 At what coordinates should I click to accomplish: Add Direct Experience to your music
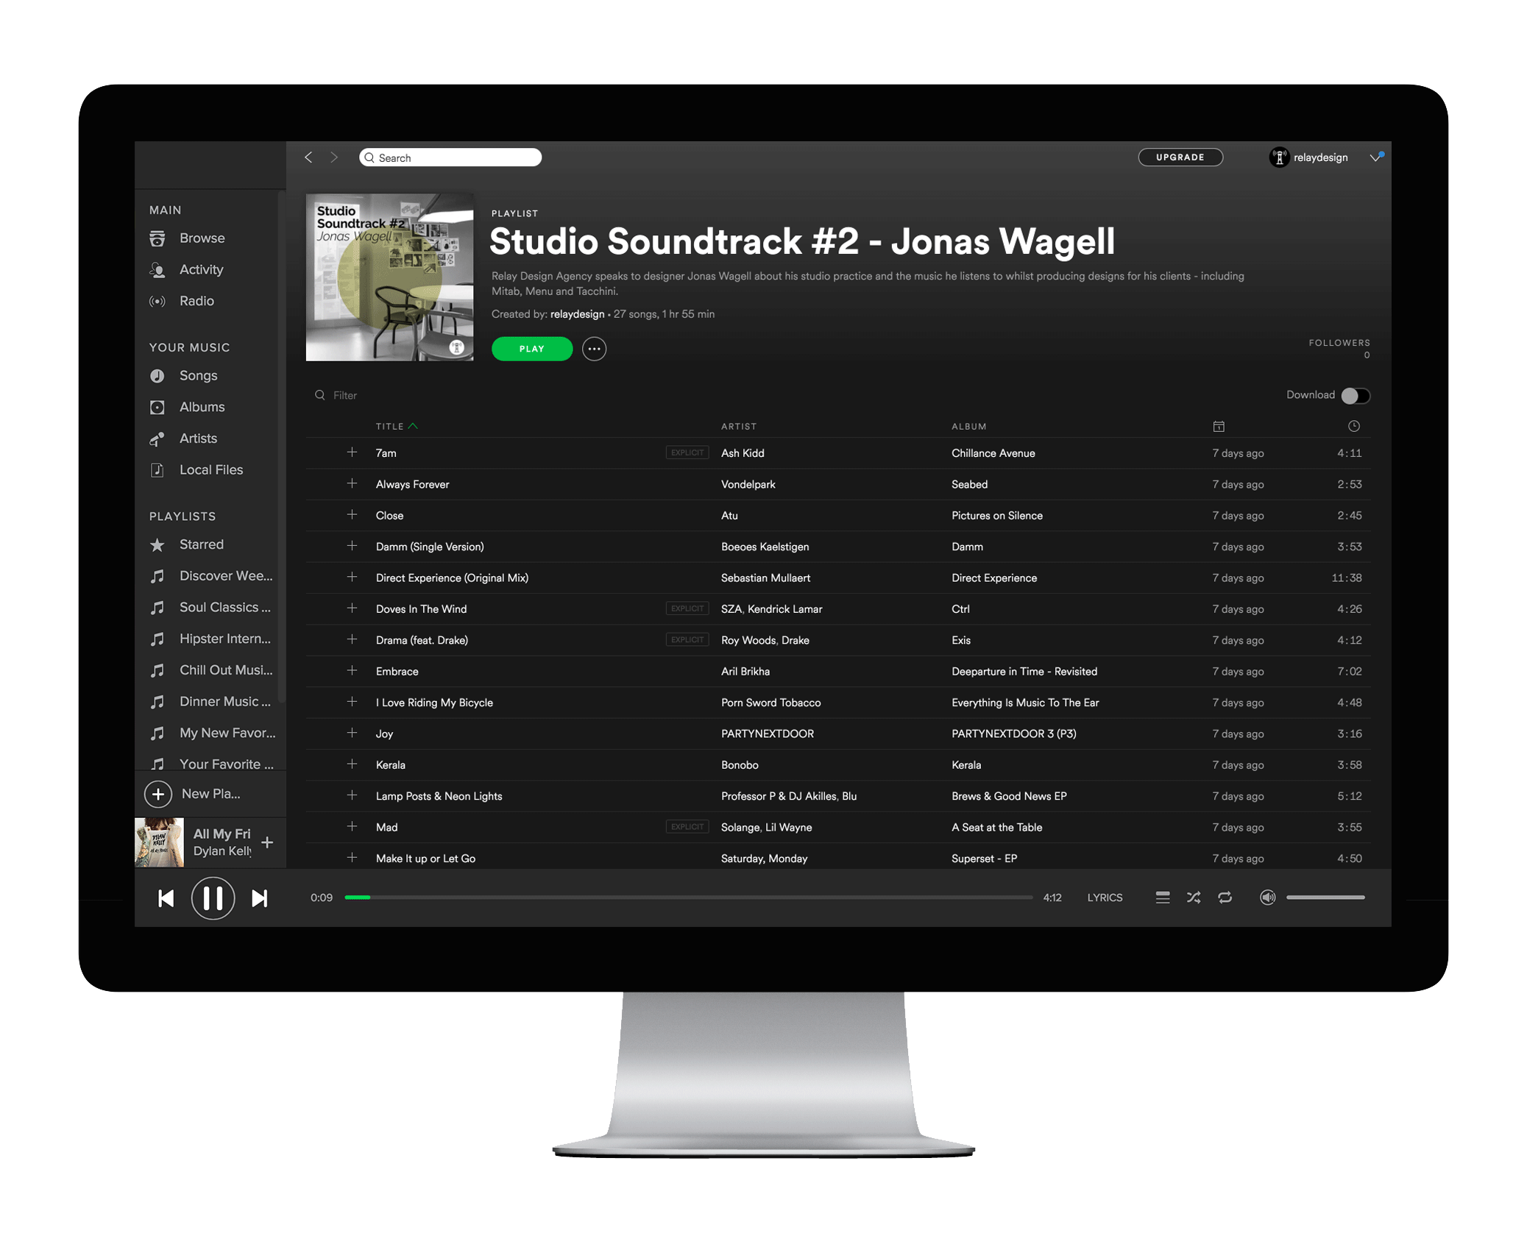(352, 578)
